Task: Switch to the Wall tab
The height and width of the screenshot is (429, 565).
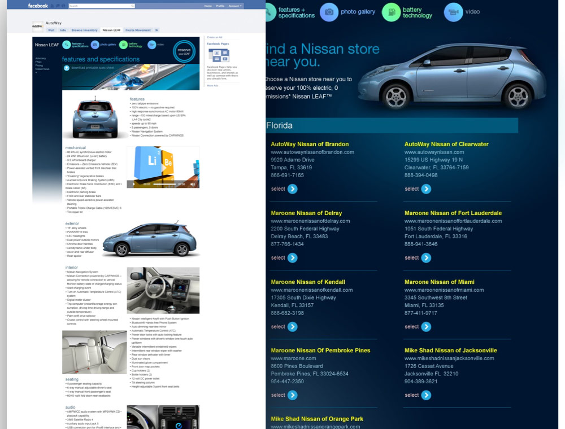Action: click(x=52, y=30)
